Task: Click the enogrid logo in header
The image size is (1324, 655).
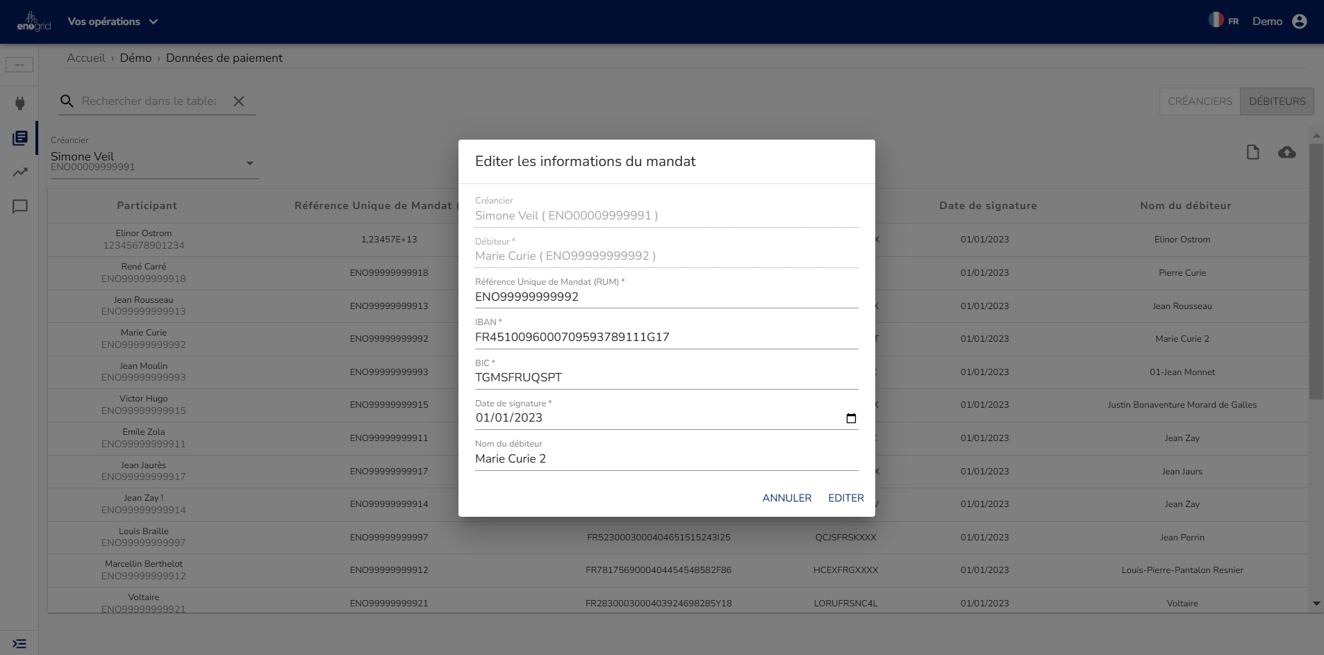Action: click(33, 22)
